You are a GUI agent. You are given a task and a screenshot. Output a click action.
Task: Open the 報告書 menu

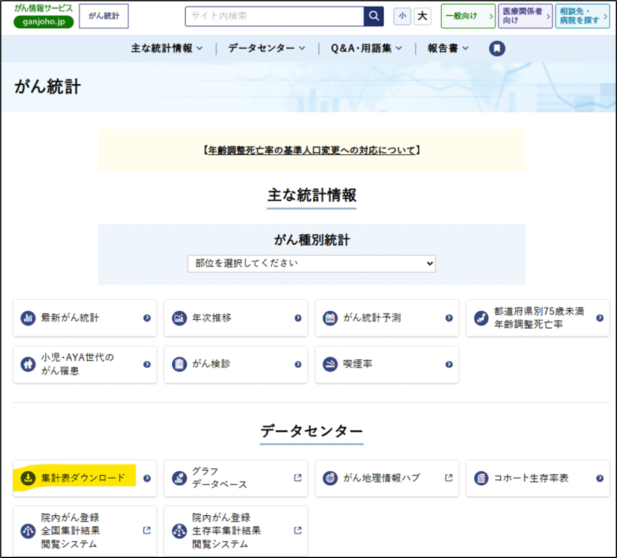coord(448,49)
